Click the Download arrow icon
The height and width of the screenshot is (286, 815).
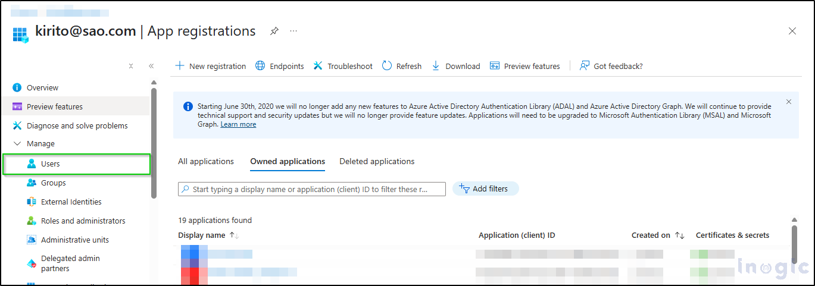tap(436, 66)
